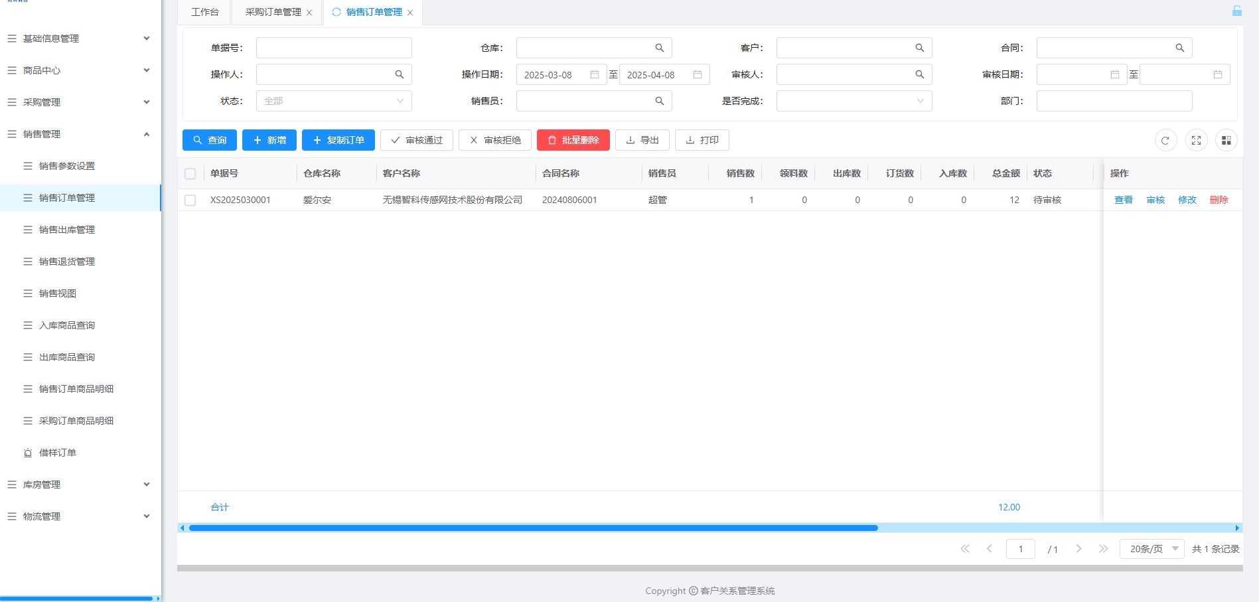Switch to the 工作台 tab

tap(204, 12)
